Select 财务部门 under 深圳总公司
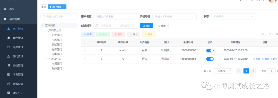 tap(57, 49)
